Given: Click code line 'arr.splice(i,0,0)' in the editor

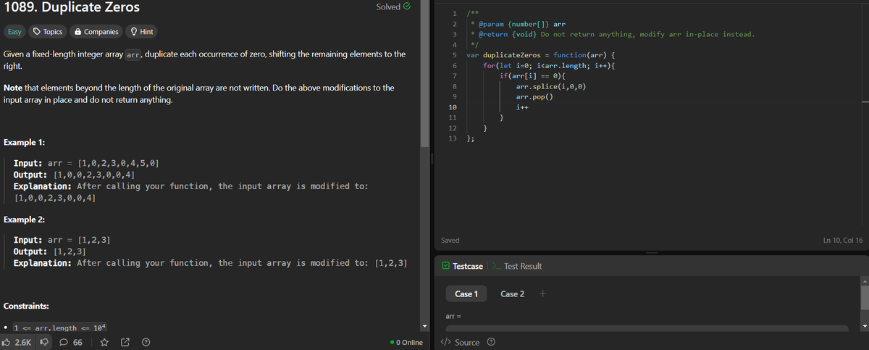Looking at the screenshot, I should 551,86.
